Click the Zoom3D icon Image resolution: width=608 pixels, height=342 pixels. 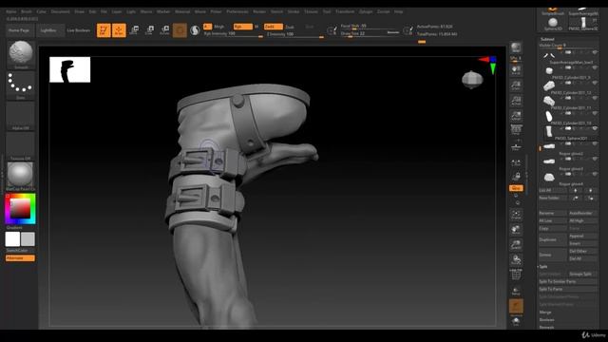pyautogui.click(x=516, y=245)
